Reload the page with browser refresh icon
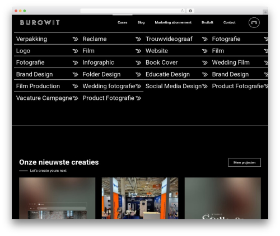Screen dimensions: 280x236 coord(182,11)
